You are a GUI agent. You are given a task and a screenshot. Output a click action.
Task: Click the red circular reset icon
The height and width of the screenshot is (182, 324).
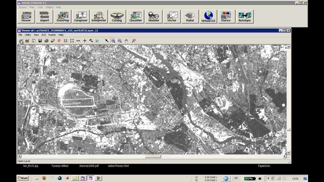[x=59, y=41]
